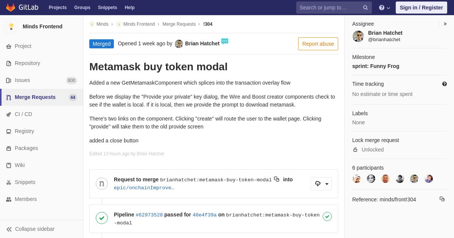The image size is (454, 238).
Task: Copy reference minds/front!304 icon
Action: click(442, 199)
